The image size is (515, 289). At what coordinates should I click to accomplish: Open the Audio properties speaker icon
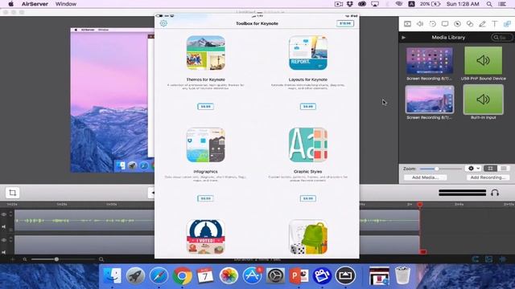(420, 24)
